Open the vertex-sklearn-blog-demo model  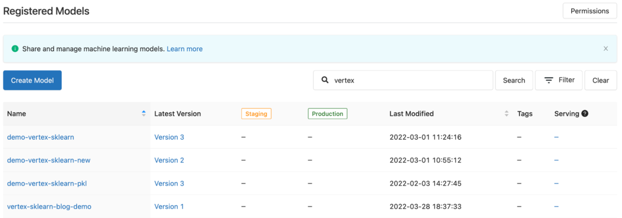point(49,207)
